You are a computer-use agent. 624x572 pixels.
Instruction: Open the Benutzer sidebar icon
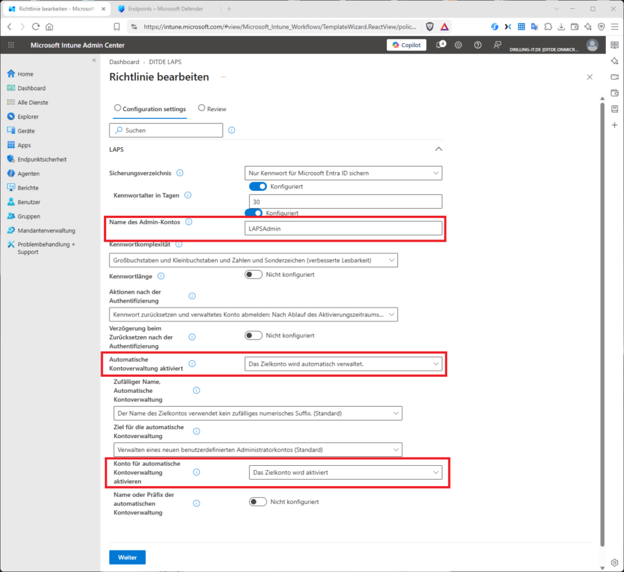tap(10, 201)
